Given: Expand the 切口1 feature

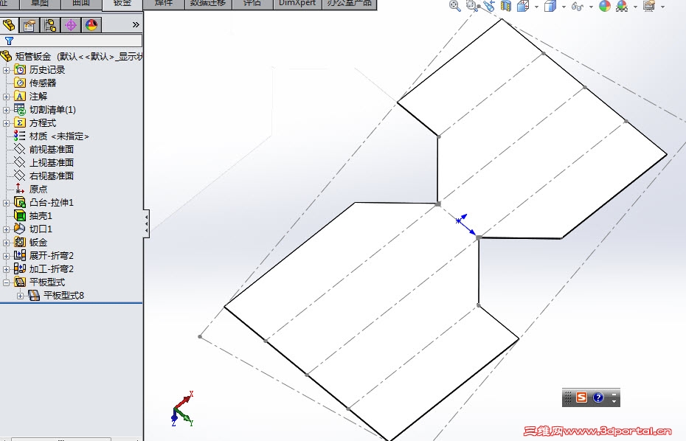Looking at the screenshot, I should 6,229.
